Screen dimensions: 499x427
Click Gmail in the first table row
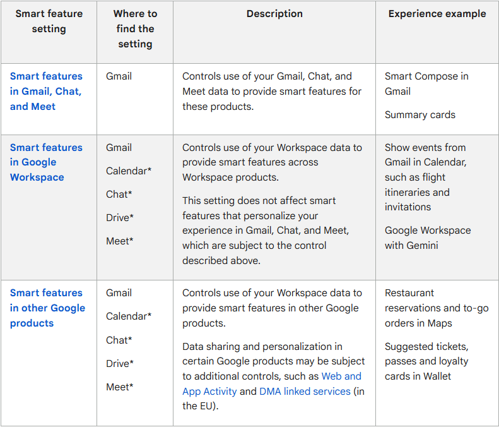click(119, 76)
